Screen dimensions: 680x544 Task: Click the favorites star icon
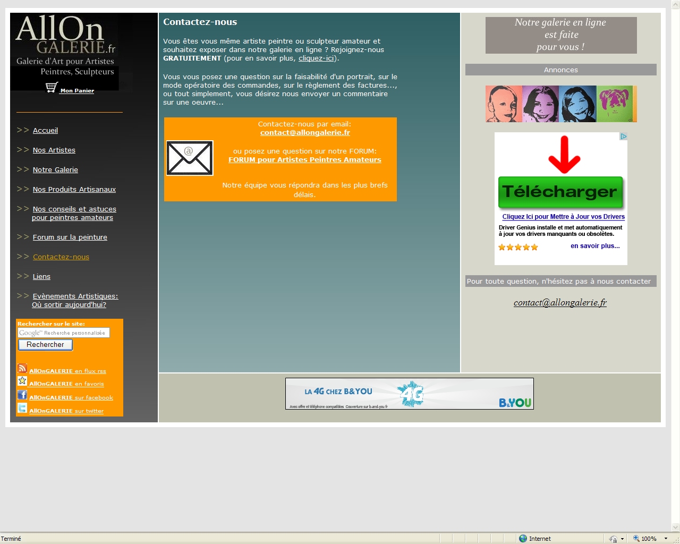[22, 381]
